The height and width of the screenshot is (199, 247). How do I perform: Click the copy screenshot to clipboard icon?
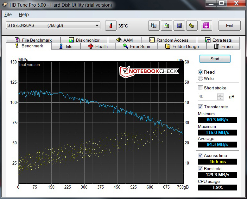click(x=167, y=26)
